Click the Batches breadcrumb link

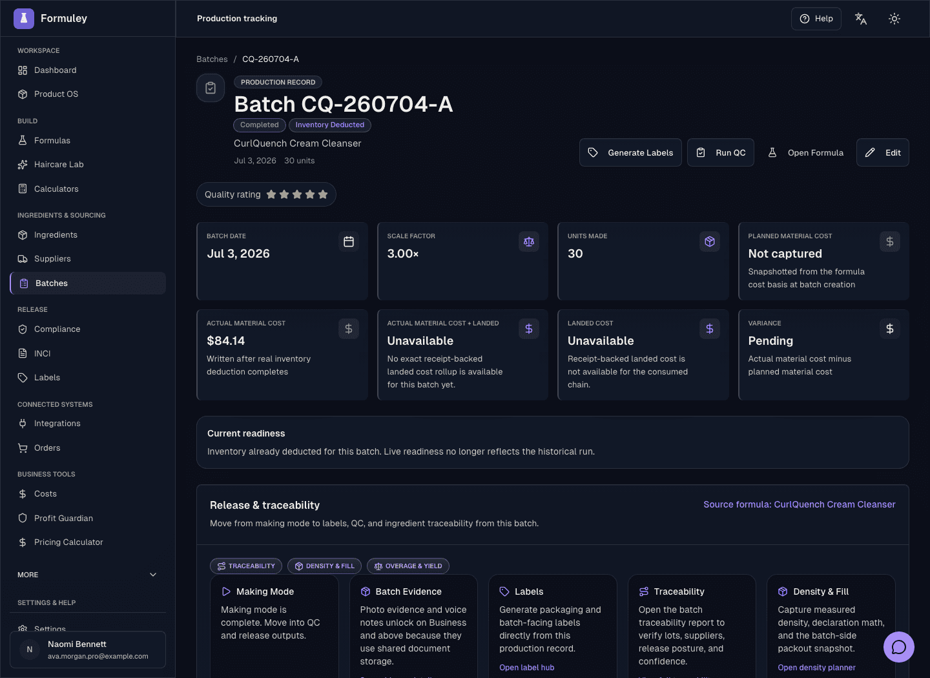point(212,59)
